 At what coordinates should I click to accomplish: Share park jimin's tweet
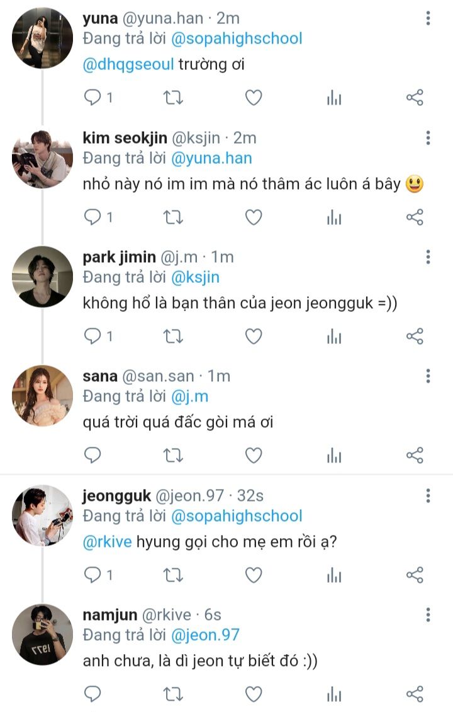coord(415,336)
